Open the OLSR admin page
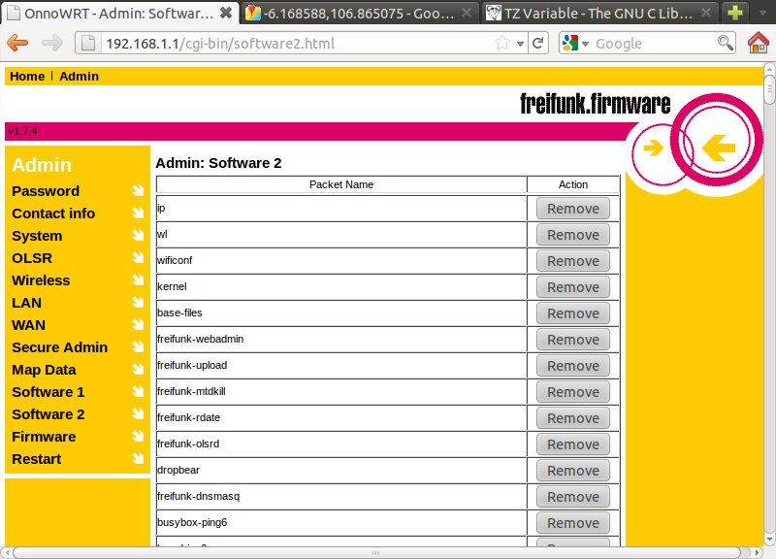The image size is (776, 559). pyautogui.click(x=32, y=258)
